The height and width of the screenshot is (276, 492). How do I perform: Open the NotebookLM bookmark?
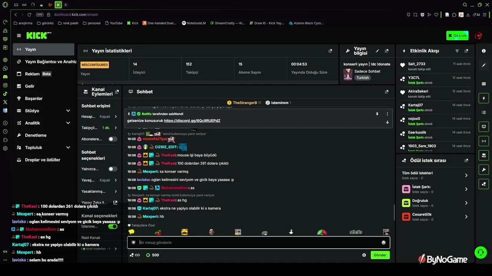[194, 23]
